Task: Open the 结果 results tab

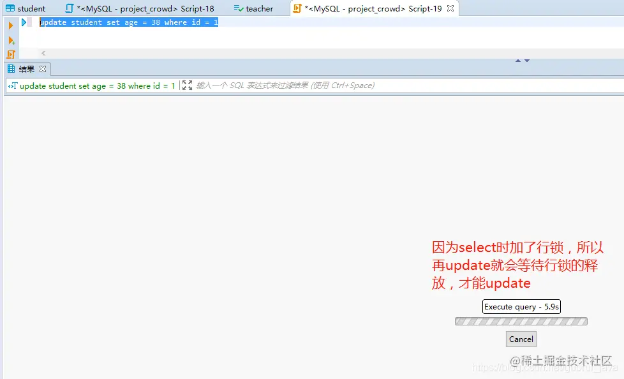Action: pyautogui.click(x=27, y=69)
